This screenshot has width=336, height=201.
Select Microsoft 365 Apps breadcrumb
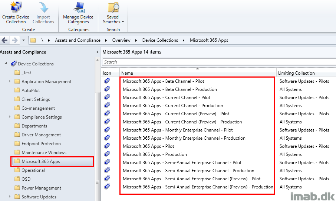point(209,40)
